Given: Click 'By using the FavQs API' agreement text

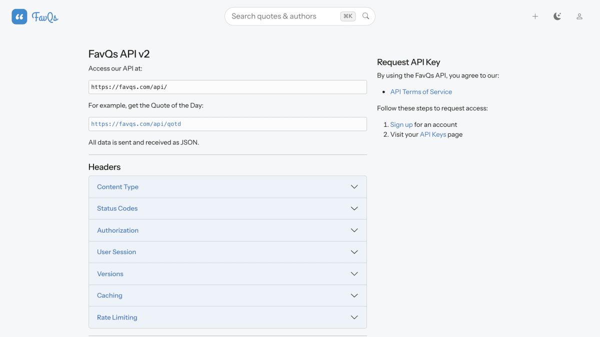Looking at the screenshot, I should 438,76.
